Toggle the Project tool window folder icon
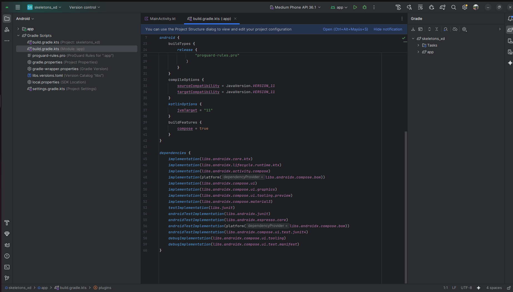This screenshot has height=292, width=513. tap(7, 19)
